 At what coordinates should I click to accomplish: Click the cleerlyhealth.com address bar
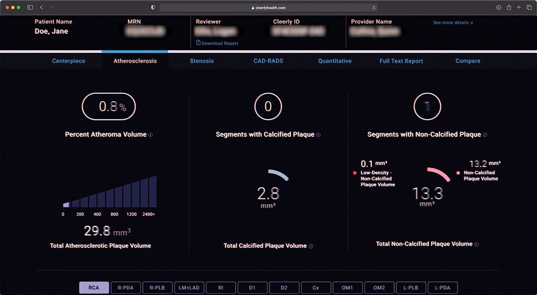268,8
